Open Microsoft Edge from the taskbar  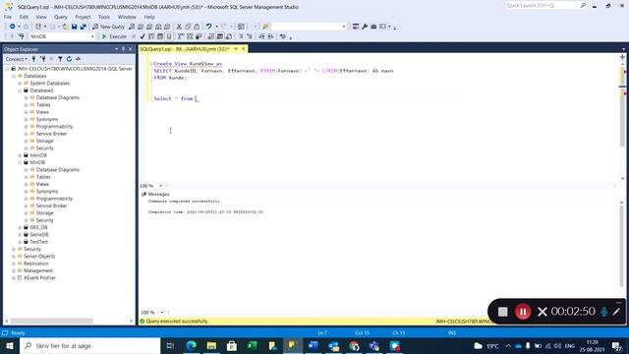[x=192, y=345]
